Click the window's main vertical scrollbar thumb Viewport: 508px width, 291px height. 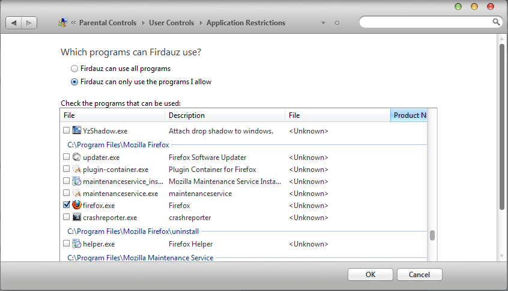point(502,127)
